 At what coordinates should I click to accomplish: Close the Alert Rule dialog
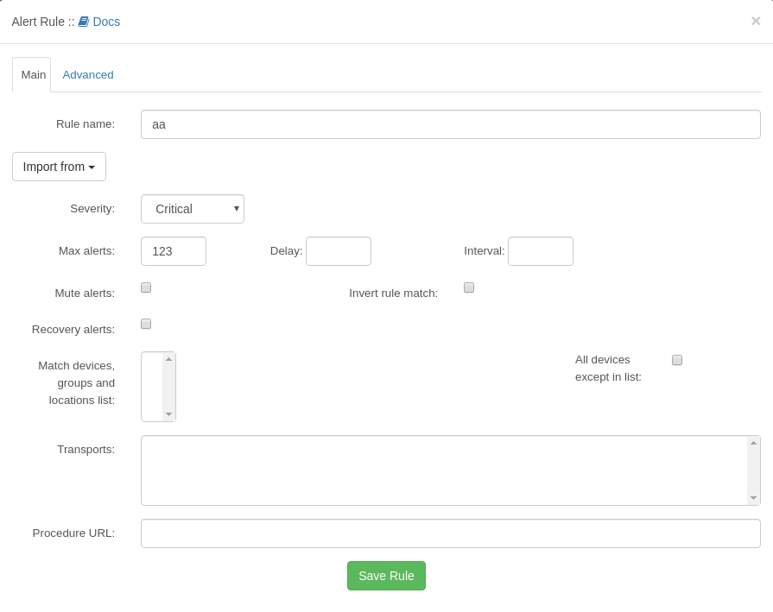pos(755,22)
